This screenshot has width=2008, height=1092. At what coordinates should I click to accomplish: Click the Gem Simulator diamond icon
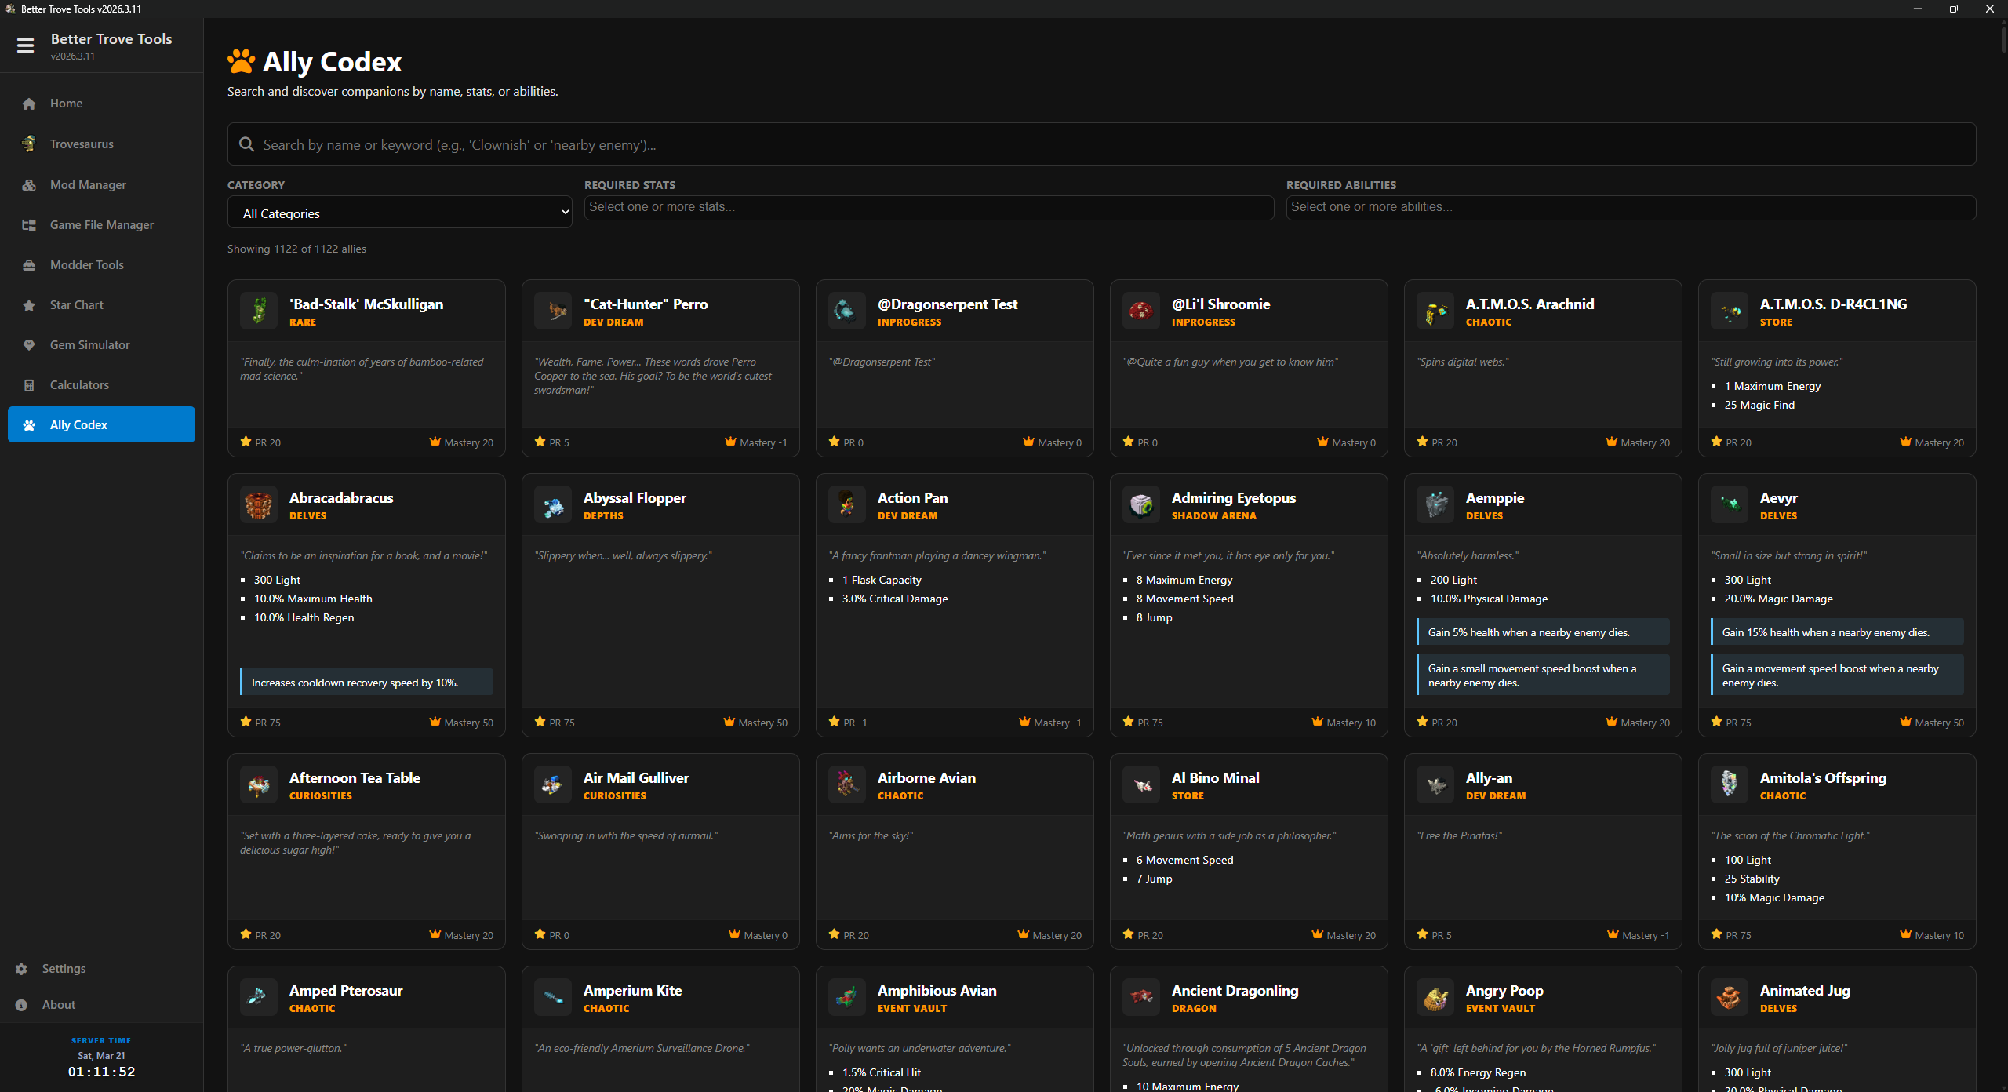(x=29, y=345)
